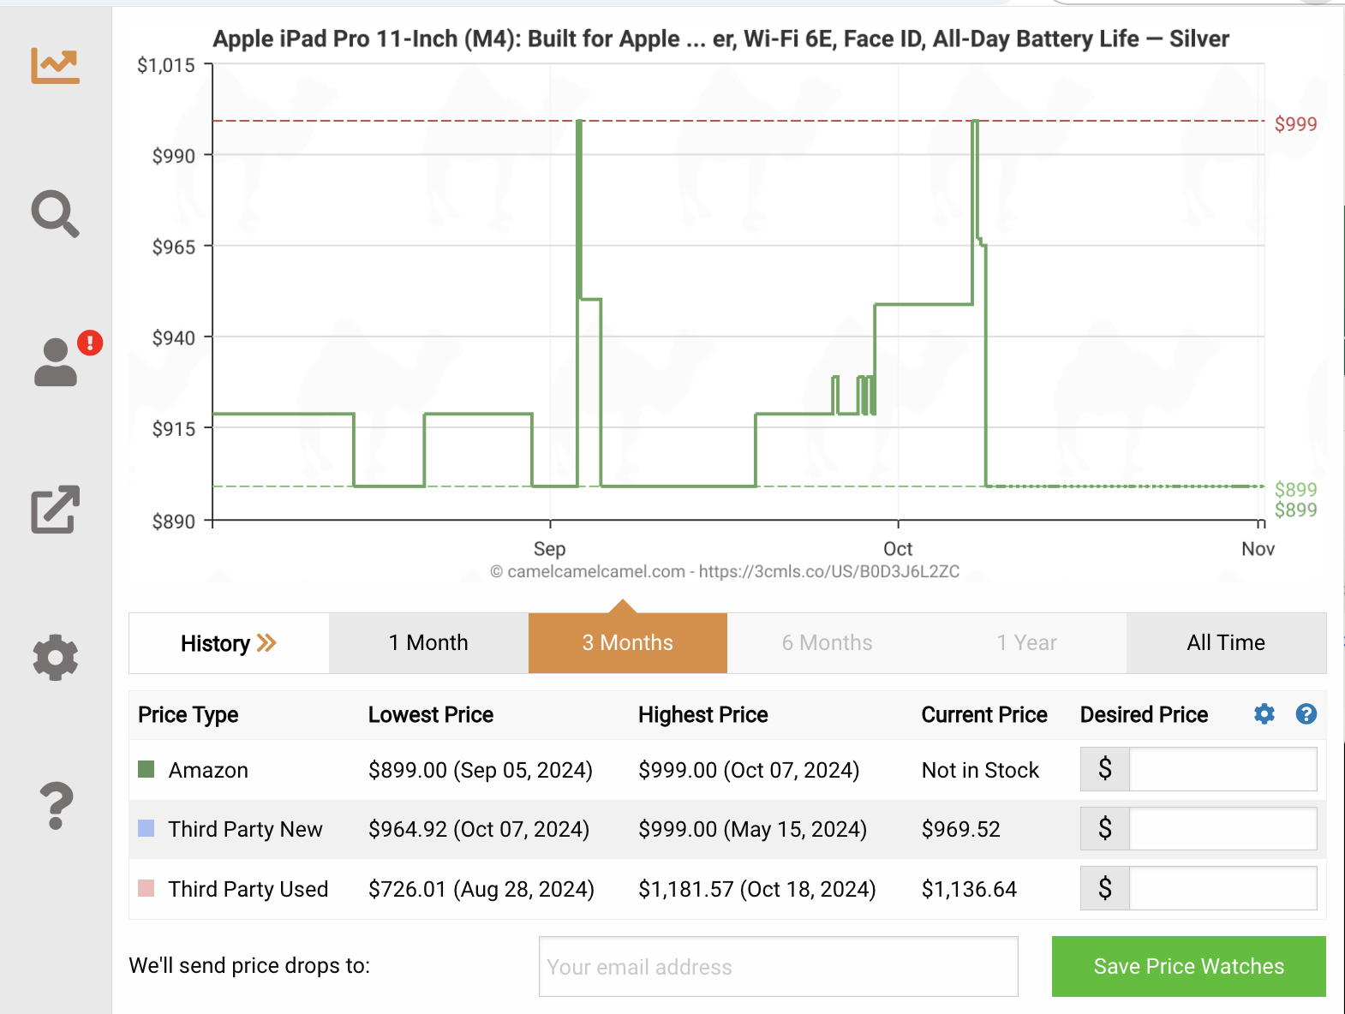
Task: Switch to the All Time range
Action: [x=1226, y=643]
